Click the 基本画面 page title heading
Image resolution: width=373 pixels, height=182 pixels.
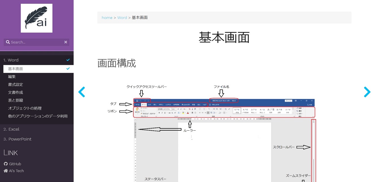tap(224, 37)
